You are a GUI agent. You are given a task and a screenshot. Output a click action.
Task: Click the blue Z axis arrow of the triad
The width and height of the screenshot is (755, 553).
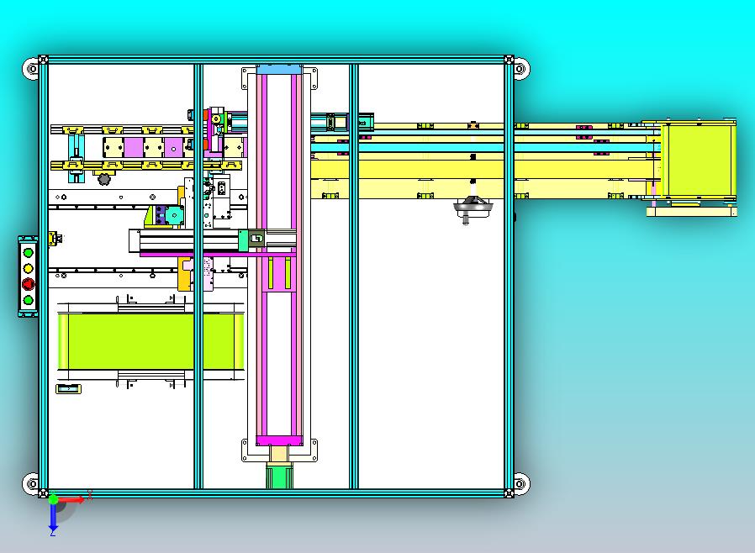pos(53,518)
